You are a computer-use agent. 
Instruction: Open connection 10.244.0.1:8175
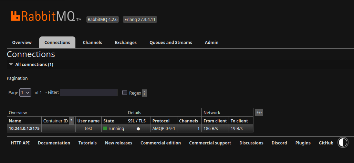click(24, 128)
